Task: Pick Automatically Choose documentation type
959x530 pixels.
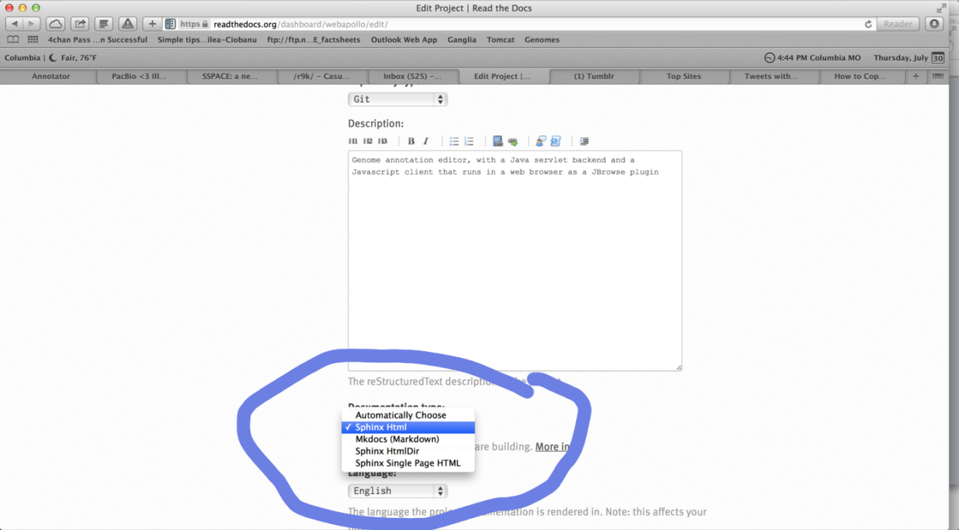Action: 401,415
